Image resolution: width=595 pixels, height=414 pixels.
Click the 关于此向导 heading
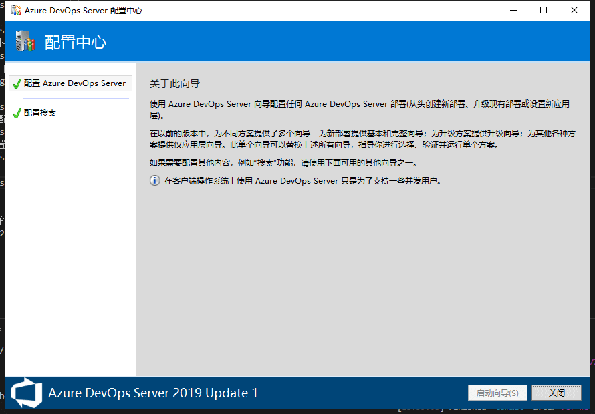[175, 84]
